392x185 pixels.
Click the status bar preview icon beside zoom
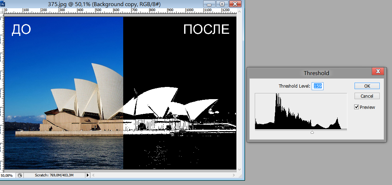20,175
